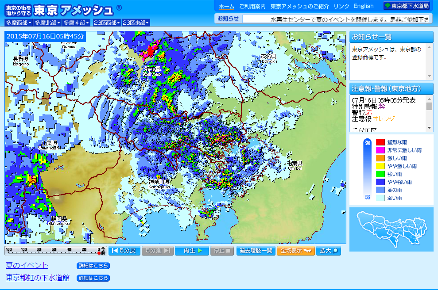Screen dimensions: 438x290
Task: Zoom in with the 拡大 button
Action: point(329,251)
